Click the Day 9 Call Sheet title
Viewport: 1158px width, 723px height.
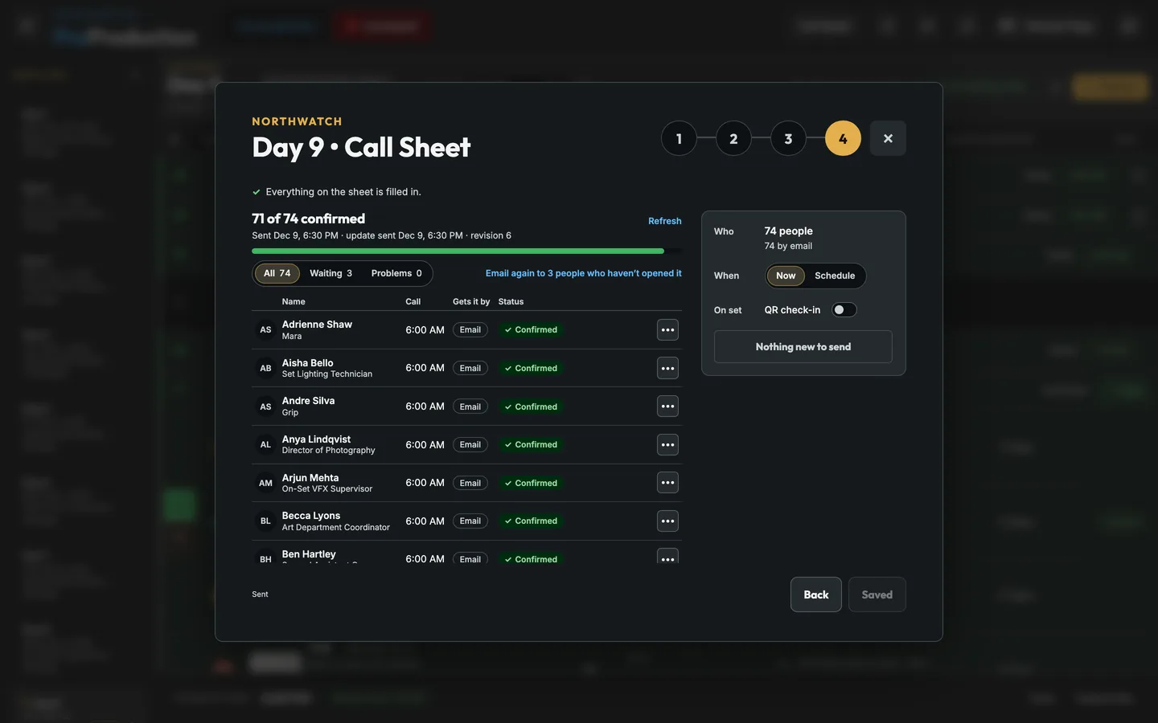tap(361, 147)
